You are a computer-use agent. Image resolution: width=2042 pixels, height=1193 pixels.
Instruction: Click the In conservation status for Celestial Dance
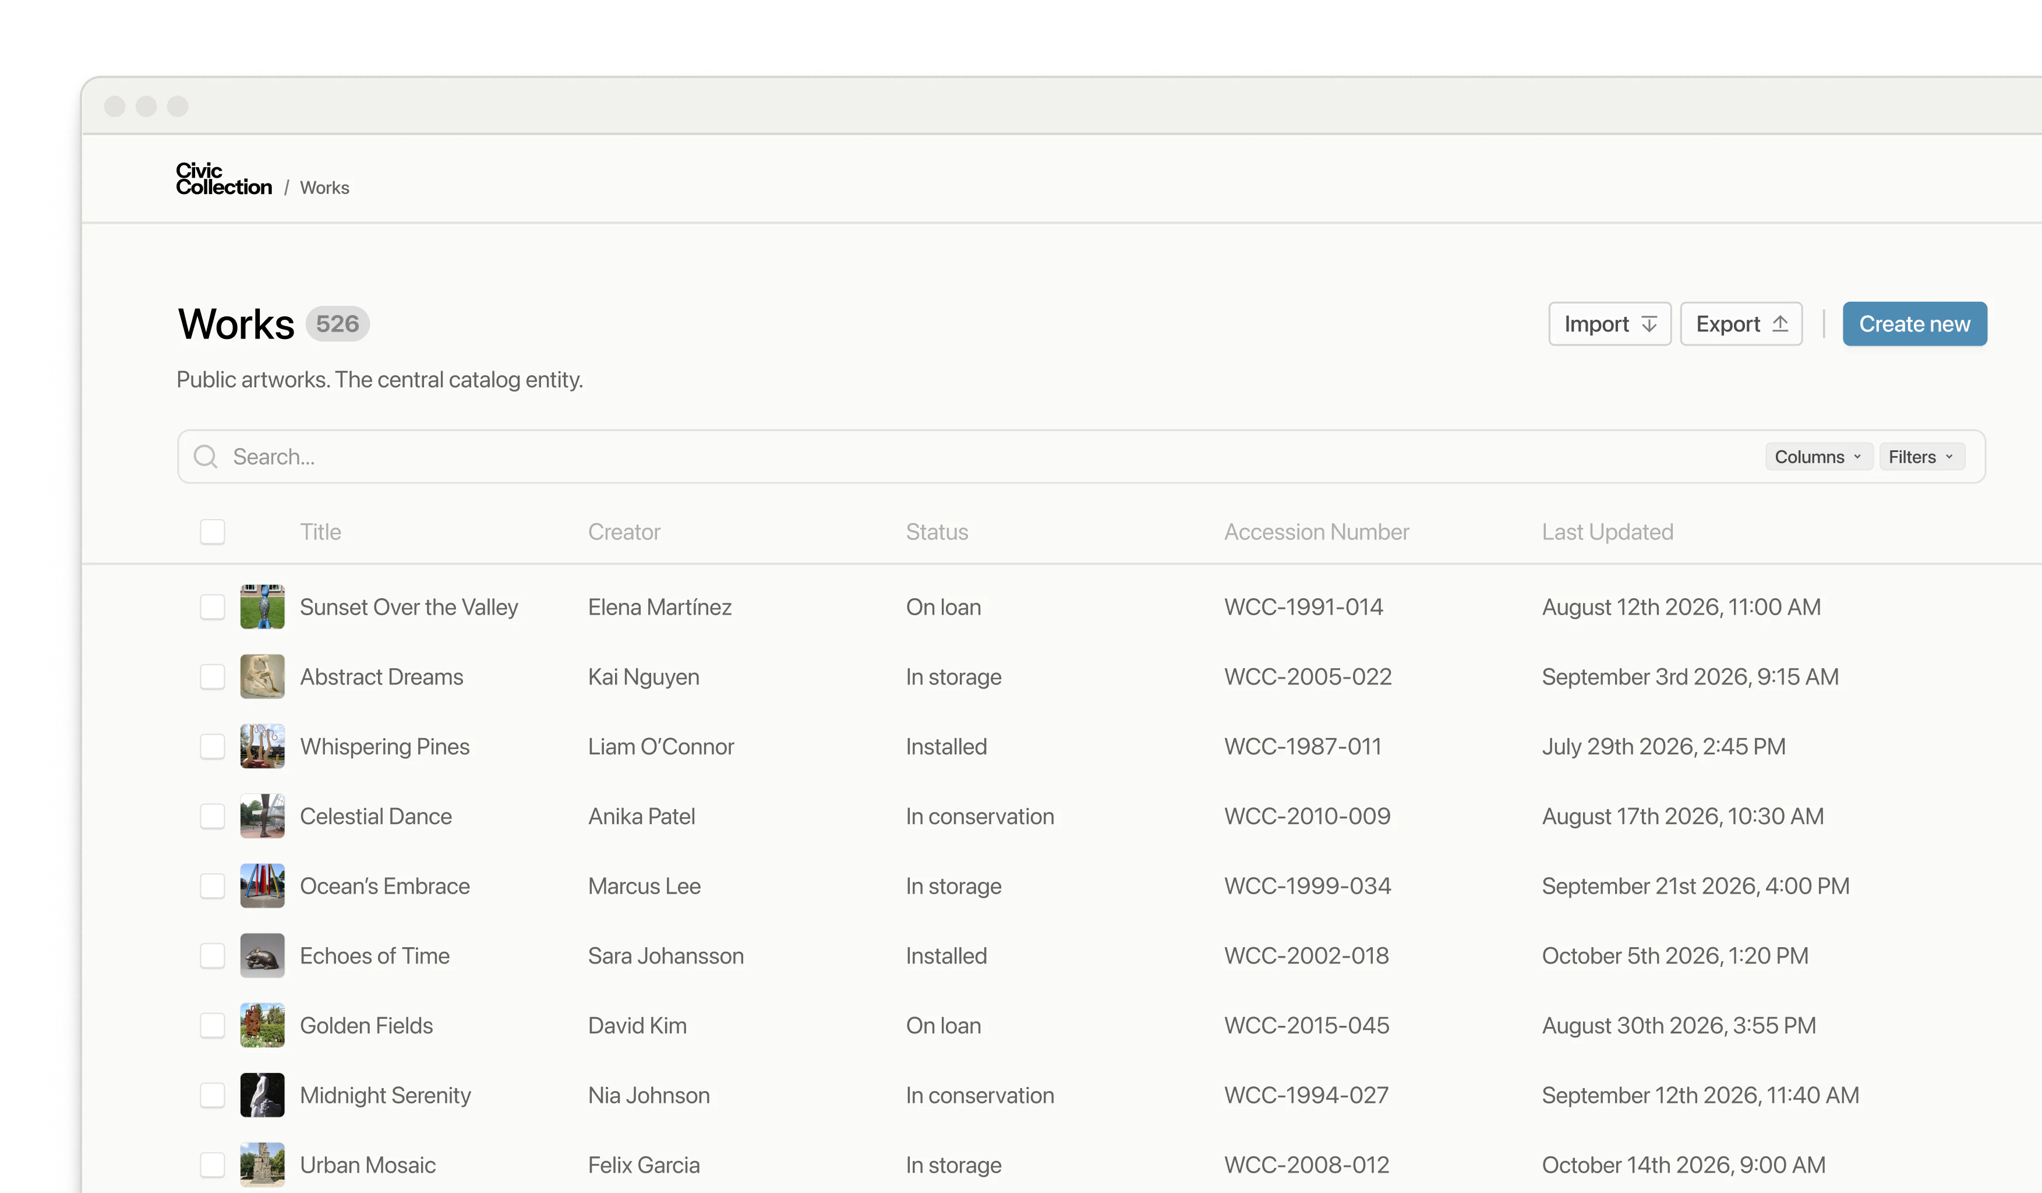click(x=980, y=816)
